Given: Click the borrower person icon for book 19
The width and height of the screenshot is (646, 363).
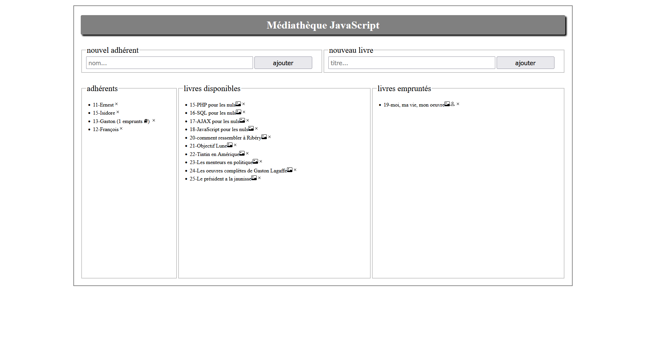Looking at the screenshot, I should point(453,104).
